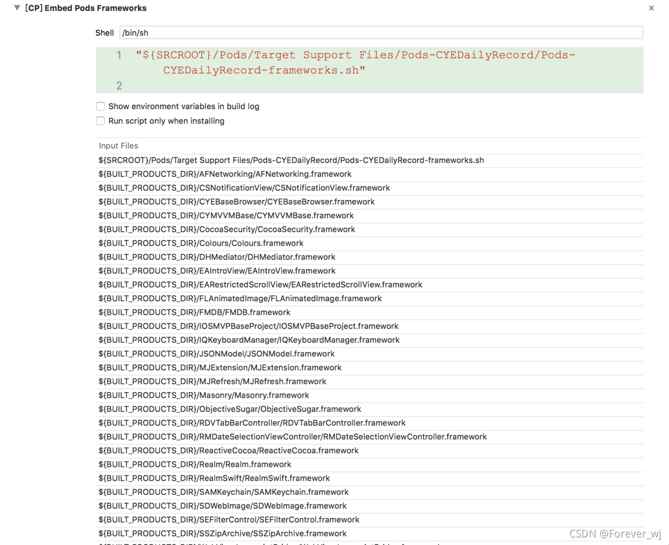
Task: Select the FLAnimatedImage.framework input row
Action: (x=370, y=299)
